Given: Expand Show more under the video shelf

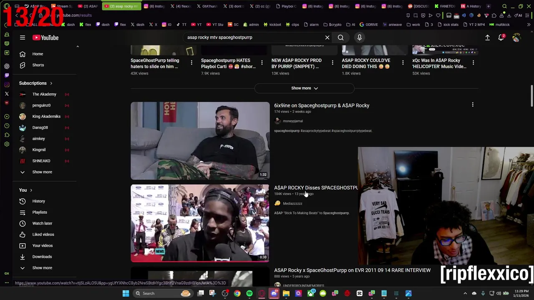Looking at the screenshot, I should click(305, 88).
